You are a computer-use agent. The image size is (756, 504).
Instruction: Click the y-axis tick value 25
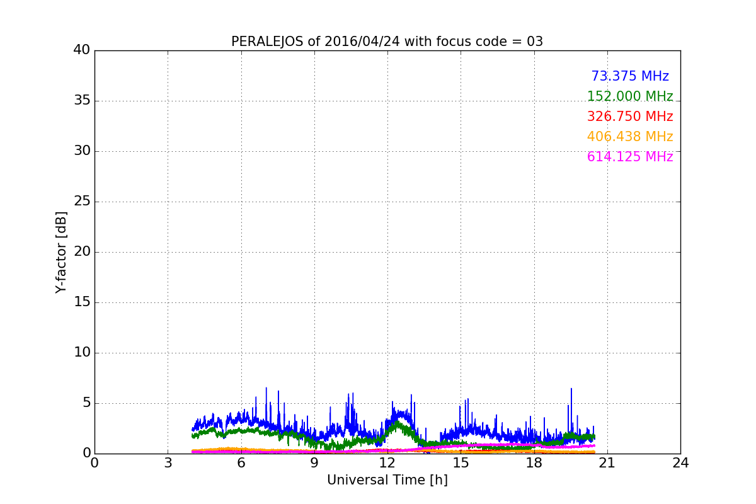tap(82, 201)
